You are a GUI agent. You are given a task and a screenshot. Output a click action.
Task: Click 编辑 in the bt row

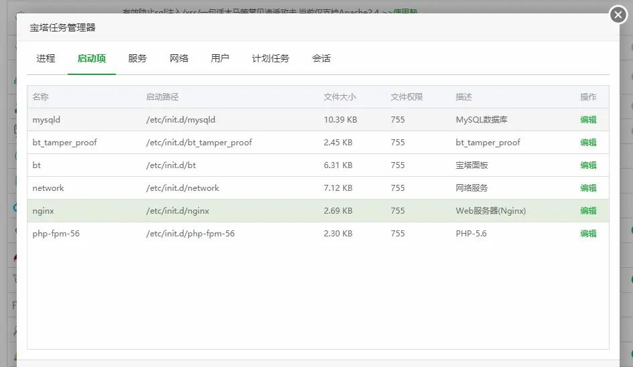click(x=588, y=165)
